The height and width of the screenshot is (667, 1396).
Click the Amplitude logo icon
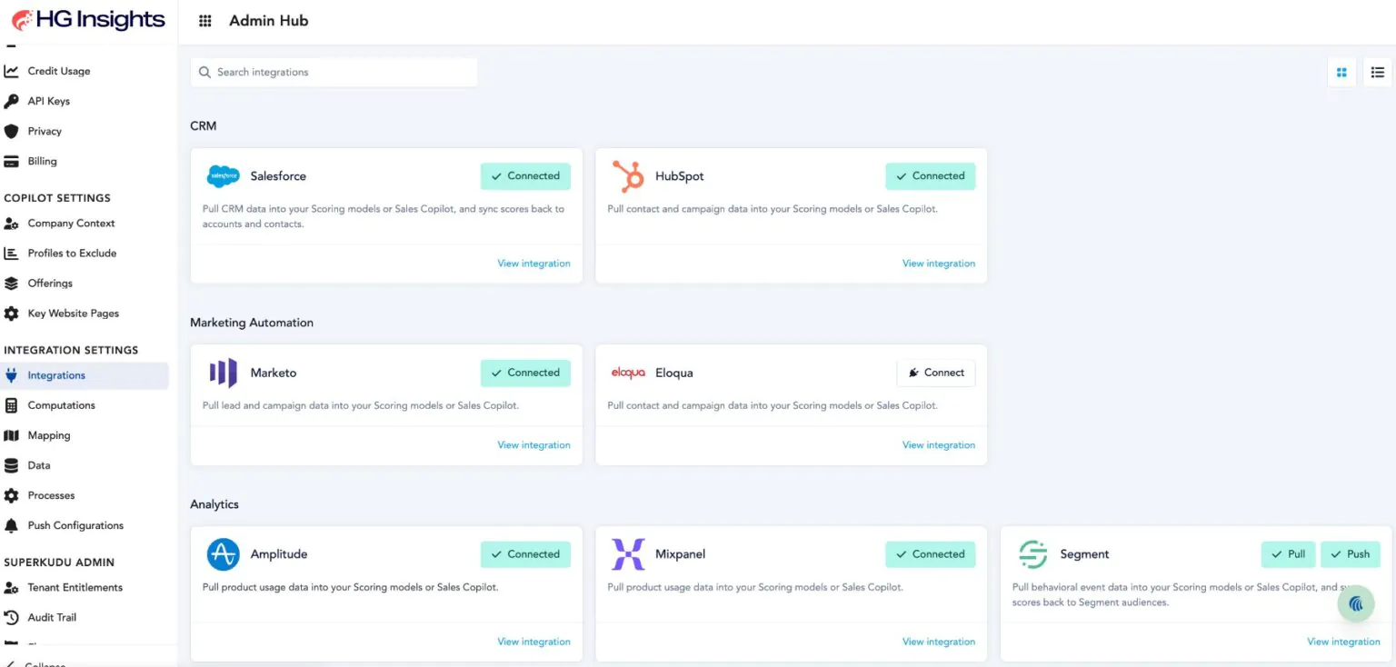point(223,554)
